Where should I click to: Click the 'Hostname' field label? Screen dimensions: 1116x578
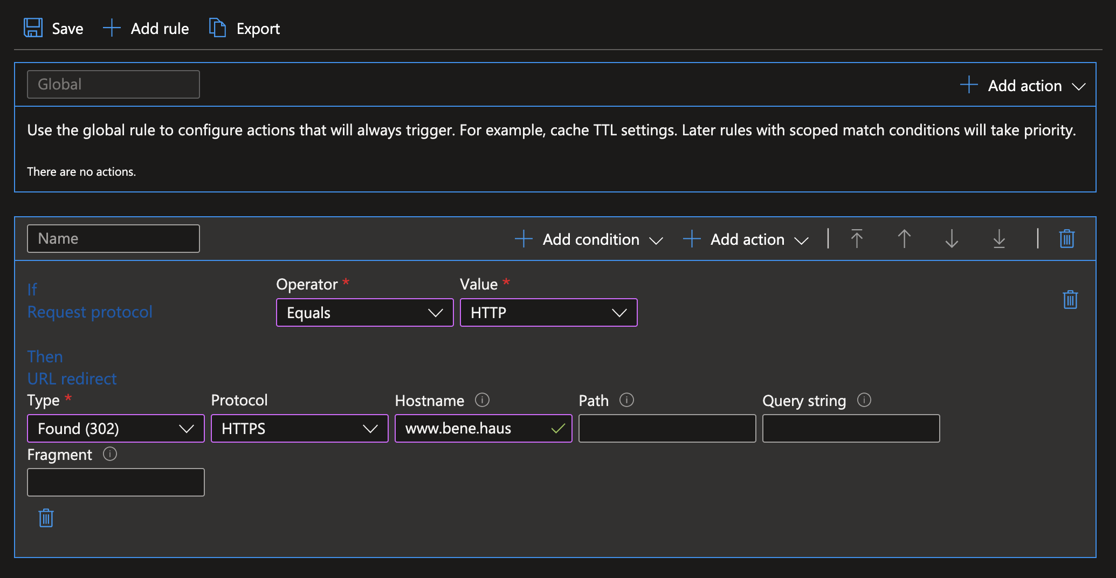point(430,401)
